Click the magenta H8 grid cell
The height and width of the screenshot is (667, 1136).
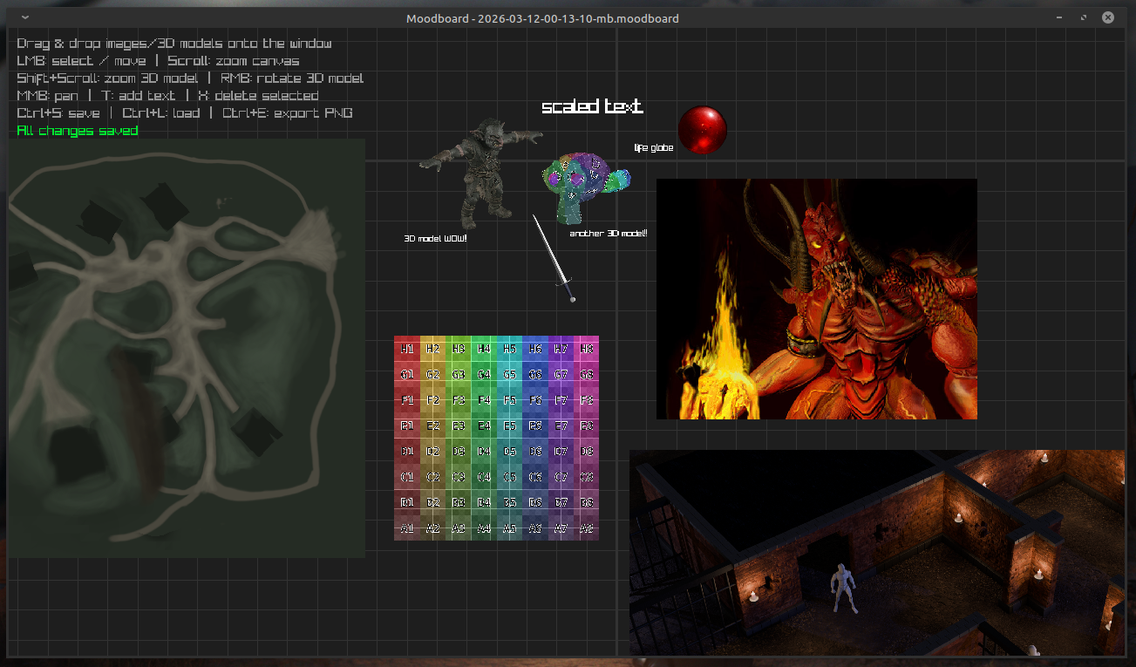click(x=587, y=349)
